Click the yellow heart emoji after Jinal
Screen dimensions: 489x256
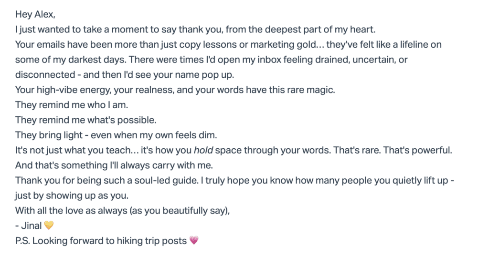[x=49, y=225]
